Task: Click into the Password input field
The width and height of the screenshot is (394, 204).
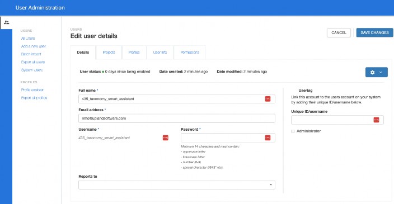Action: [228, 137]
